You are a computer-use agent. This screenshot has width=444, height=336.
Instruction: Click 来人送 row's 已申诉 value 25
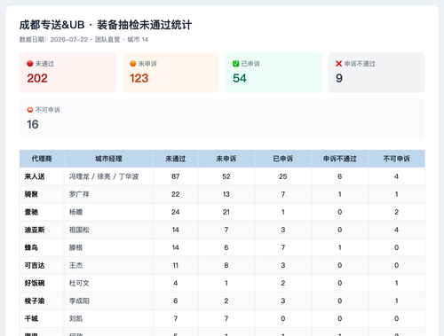283,176
